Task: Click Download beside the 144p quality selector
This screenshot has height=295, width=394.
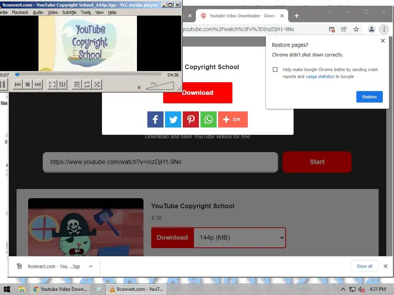Action: 172,237
